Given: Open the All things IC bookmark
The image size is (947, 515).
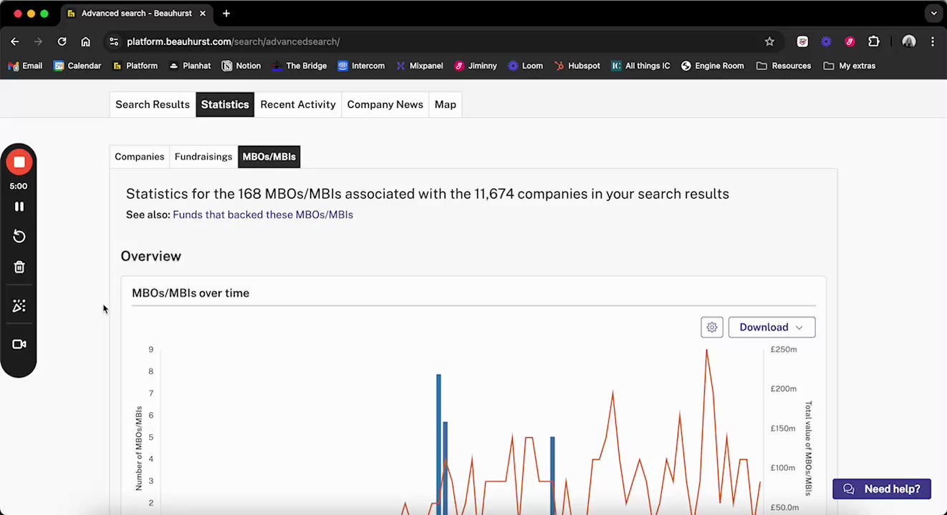Looking at the screenshot, I should [x=640, y=66].
